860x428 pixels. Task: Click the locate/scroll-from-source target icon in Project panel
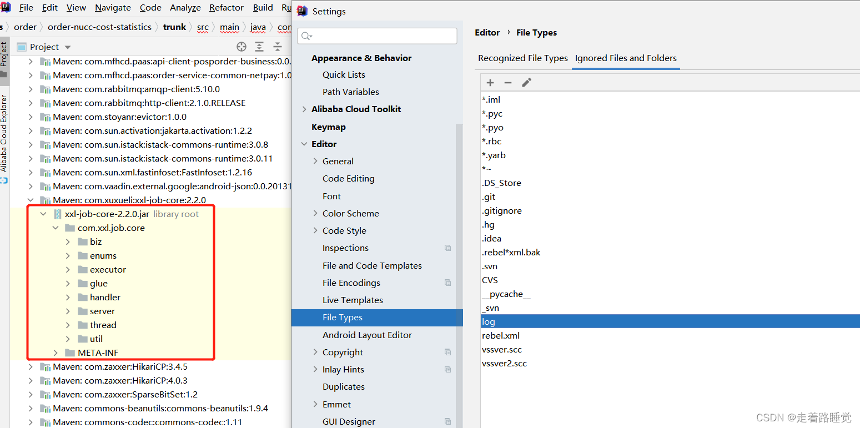coord(241,47)
